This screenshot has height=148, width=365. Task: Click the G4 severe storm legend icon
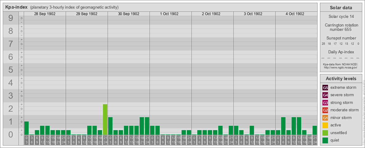(325, 95)
